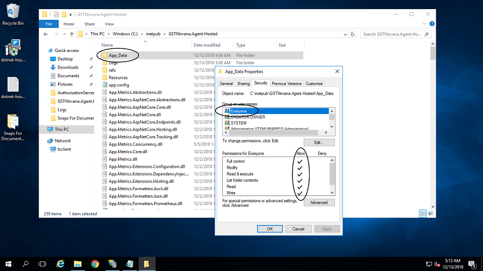This screenshot has width=483, height=271.
Task: Click the Advanced button
Action: [x=319, y=202]
